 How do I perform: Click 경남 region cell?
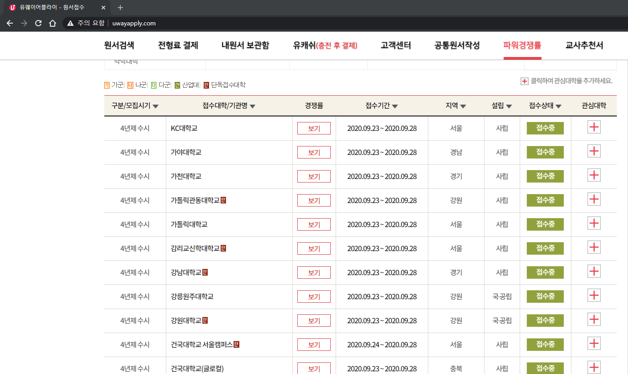coord(456,152)
